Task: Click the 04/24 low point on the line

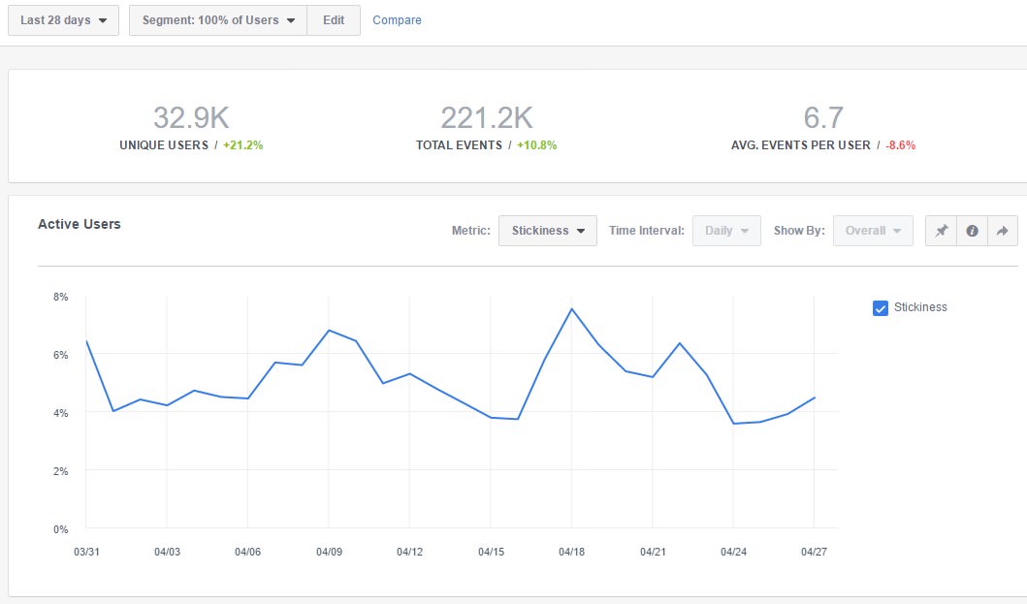Action: [x=733, y=424]
